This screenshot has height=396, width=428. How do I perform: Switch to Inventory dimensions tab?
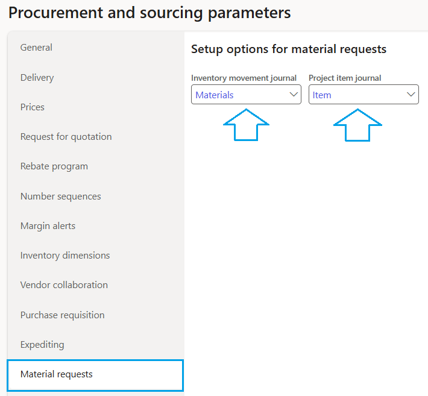(65, 256)
